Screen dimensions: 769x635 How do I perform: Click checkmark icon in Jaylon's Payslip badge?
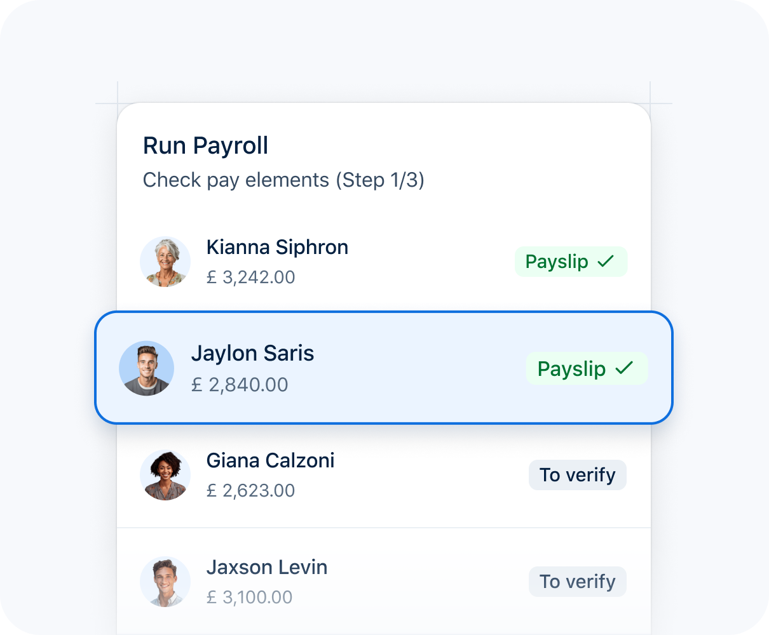click(x=625, y=368)
